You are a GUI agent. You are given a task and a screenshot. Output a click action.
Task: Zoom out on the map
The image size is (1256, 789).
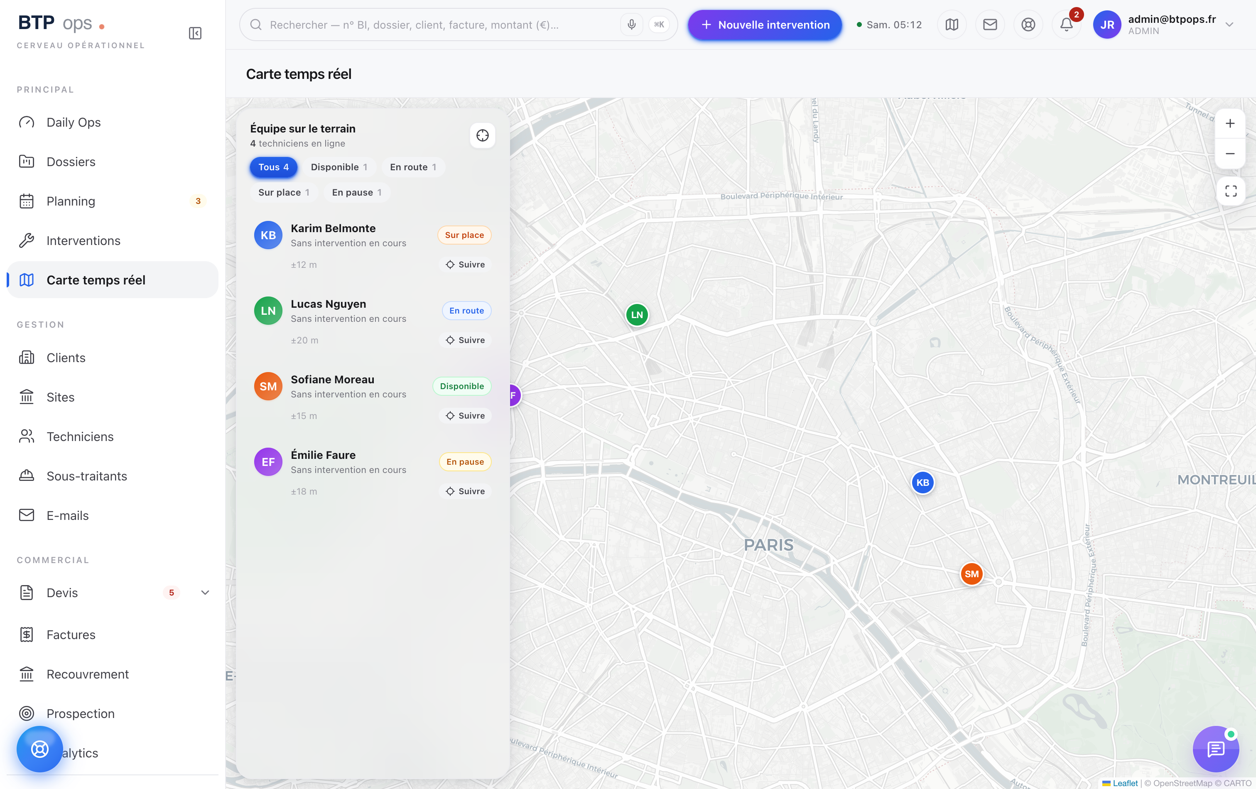tap(1230, 153)
